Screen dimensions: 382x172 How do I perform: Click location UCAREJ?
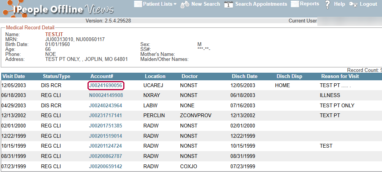pyautogui.click(x=153, y=86)
